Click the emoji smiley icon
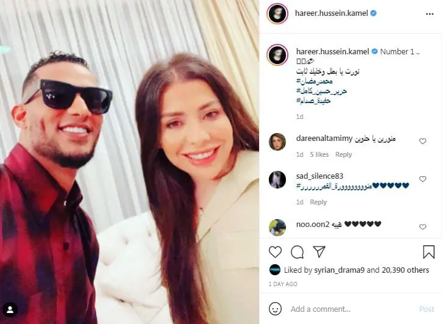 pyautogui.click(x=275, y=309)
